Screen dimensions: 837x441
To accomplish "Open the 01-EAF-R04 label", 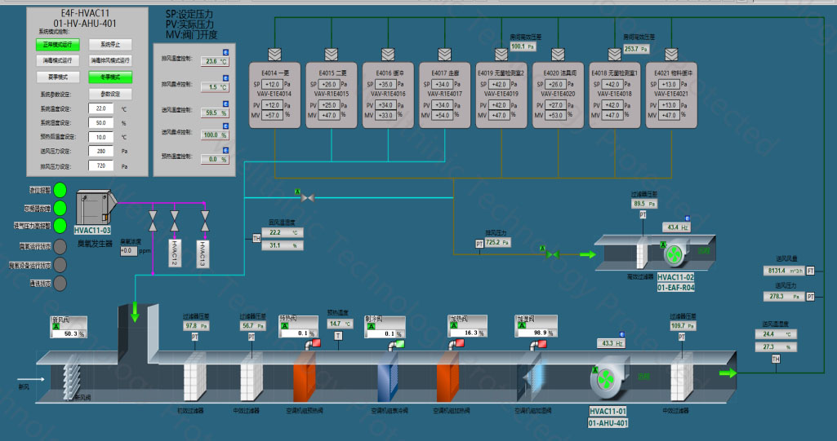I will click(676, 288).
